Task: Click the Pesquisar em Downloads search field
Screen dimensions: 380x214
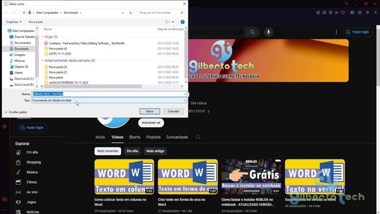Action: [x=161, y=12]
